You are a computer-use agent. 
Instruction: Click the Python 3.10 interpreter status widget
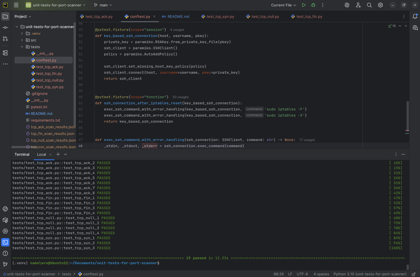coord(370,274)
